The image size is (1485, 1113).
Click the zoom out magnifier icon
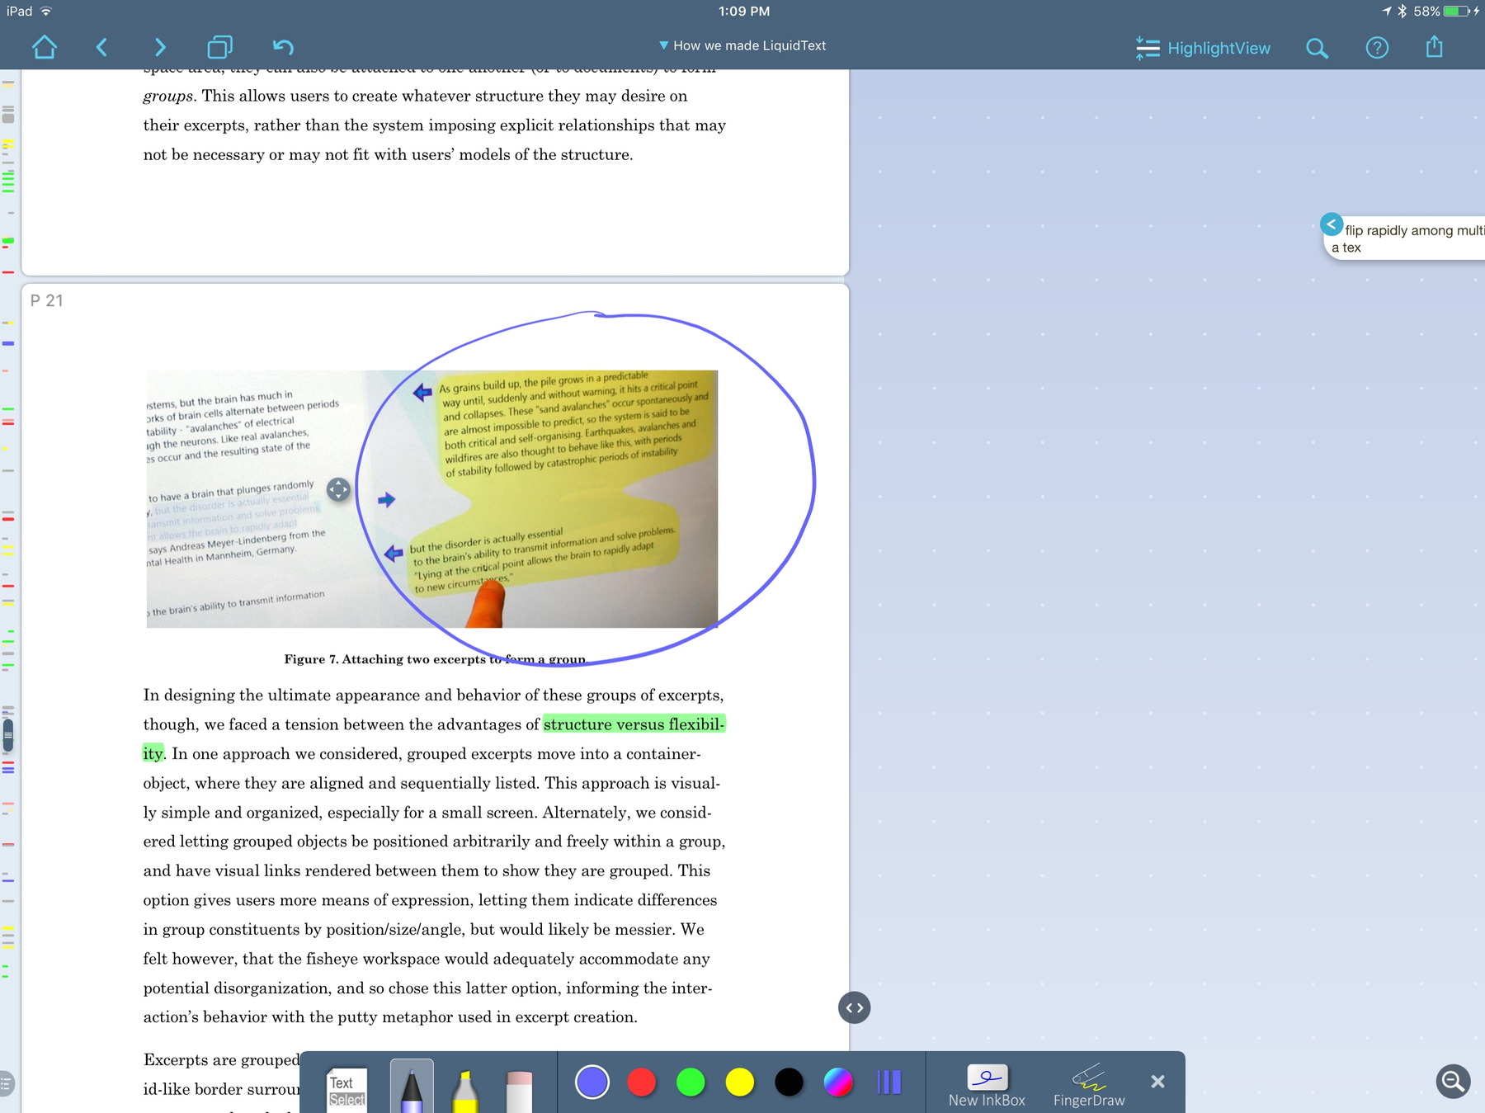point(1454,1081)
